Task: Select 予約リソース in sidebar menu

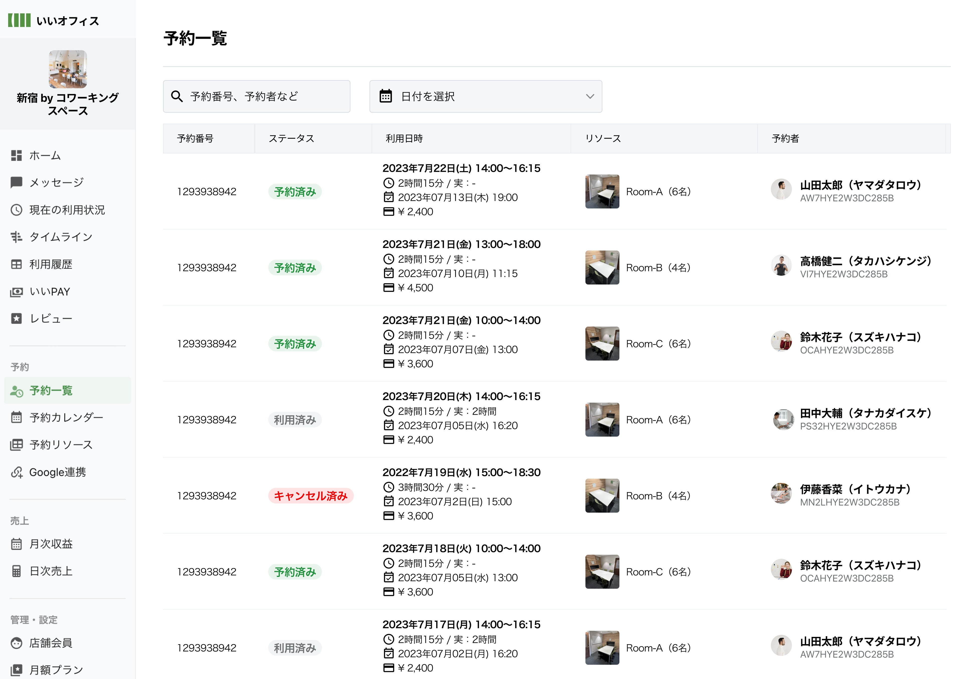Action: (61, 445)
